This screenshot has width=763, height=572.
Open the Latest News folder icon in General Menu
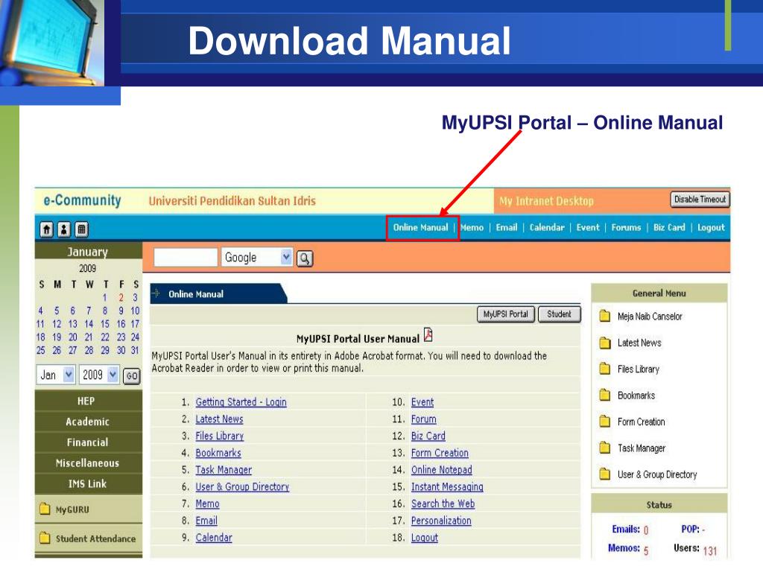605,343
